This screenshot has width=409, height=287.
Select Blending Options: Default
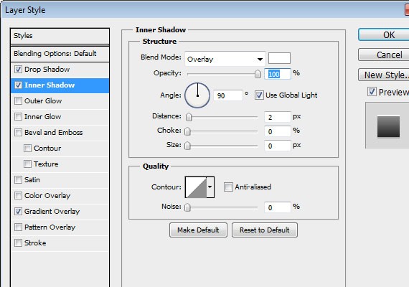click(x=60, y=54)
